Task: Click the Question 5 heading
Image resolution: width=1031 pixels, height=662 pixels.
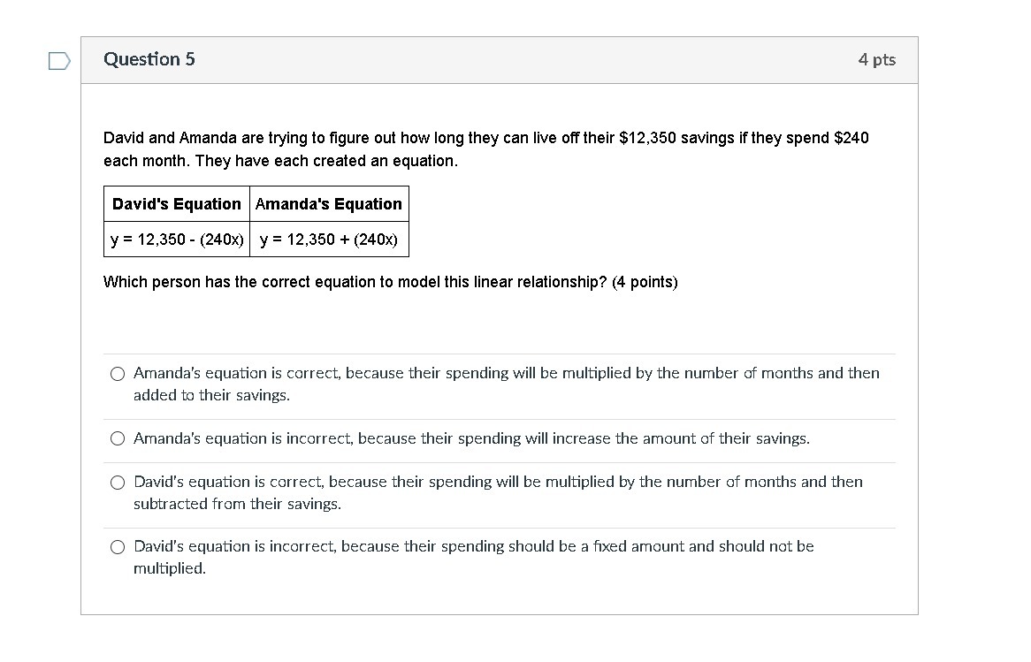Action: [x=149, y=59]
